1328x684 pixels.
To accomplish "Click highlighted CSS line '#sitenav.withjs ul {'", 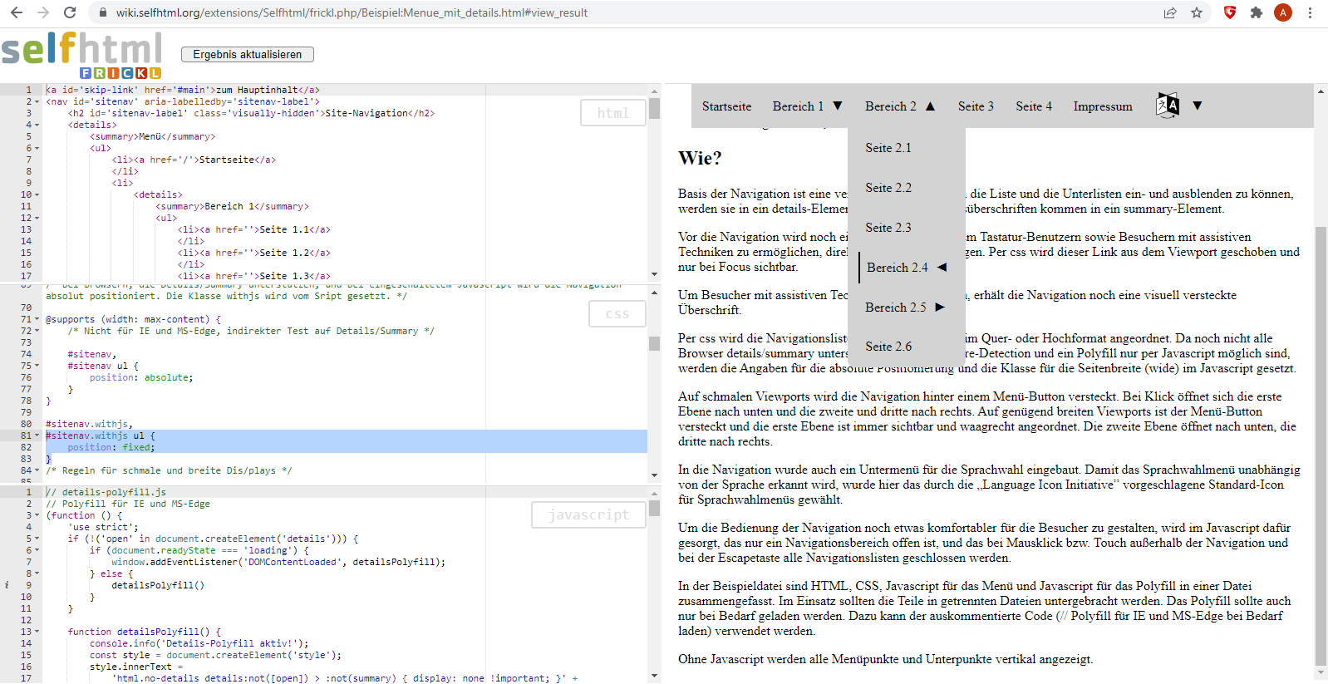I will pyautogui.click(x=101, y=435).
